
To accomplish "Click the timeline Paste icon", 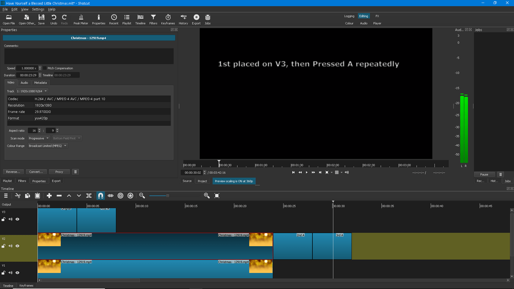I will pos(37,196).
